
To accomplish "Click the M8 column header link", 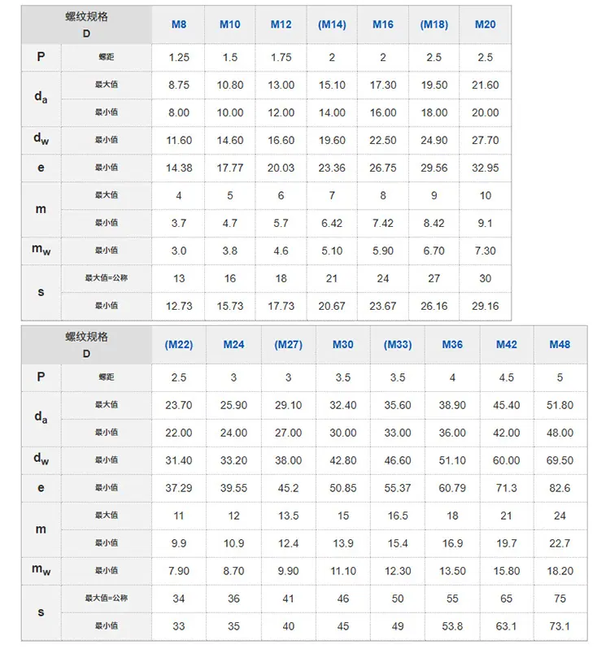I will coord(179,24).
